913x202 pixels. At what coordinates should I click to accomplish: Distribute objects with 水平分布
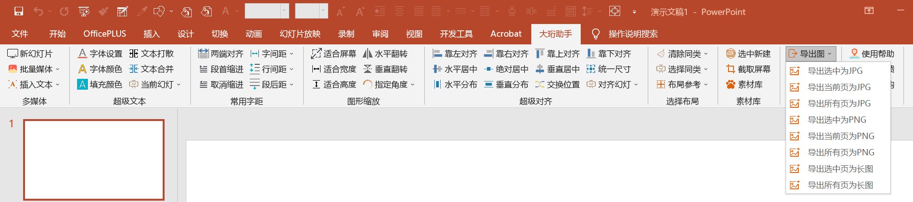pos(455,84)
